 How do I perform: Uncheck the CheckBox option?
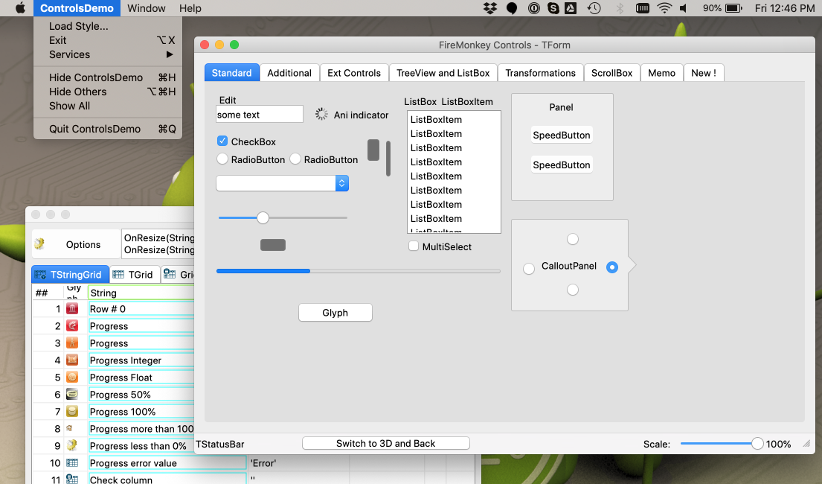click(x=222, y=141)
